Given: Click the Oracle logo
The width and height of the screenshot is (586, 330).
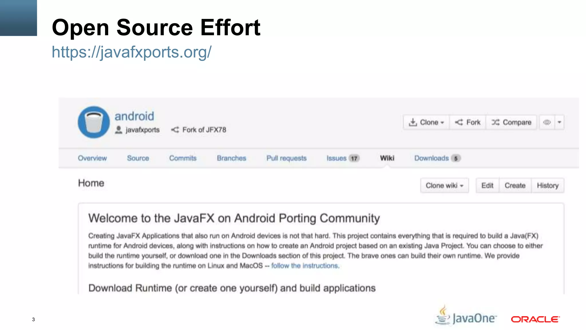Looking at the screenshot, I should 535,319.
